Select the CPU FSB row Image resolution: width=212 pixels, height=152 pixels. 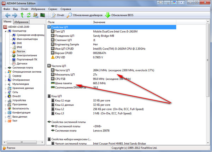pyautogui.click(x=112, y=79)
